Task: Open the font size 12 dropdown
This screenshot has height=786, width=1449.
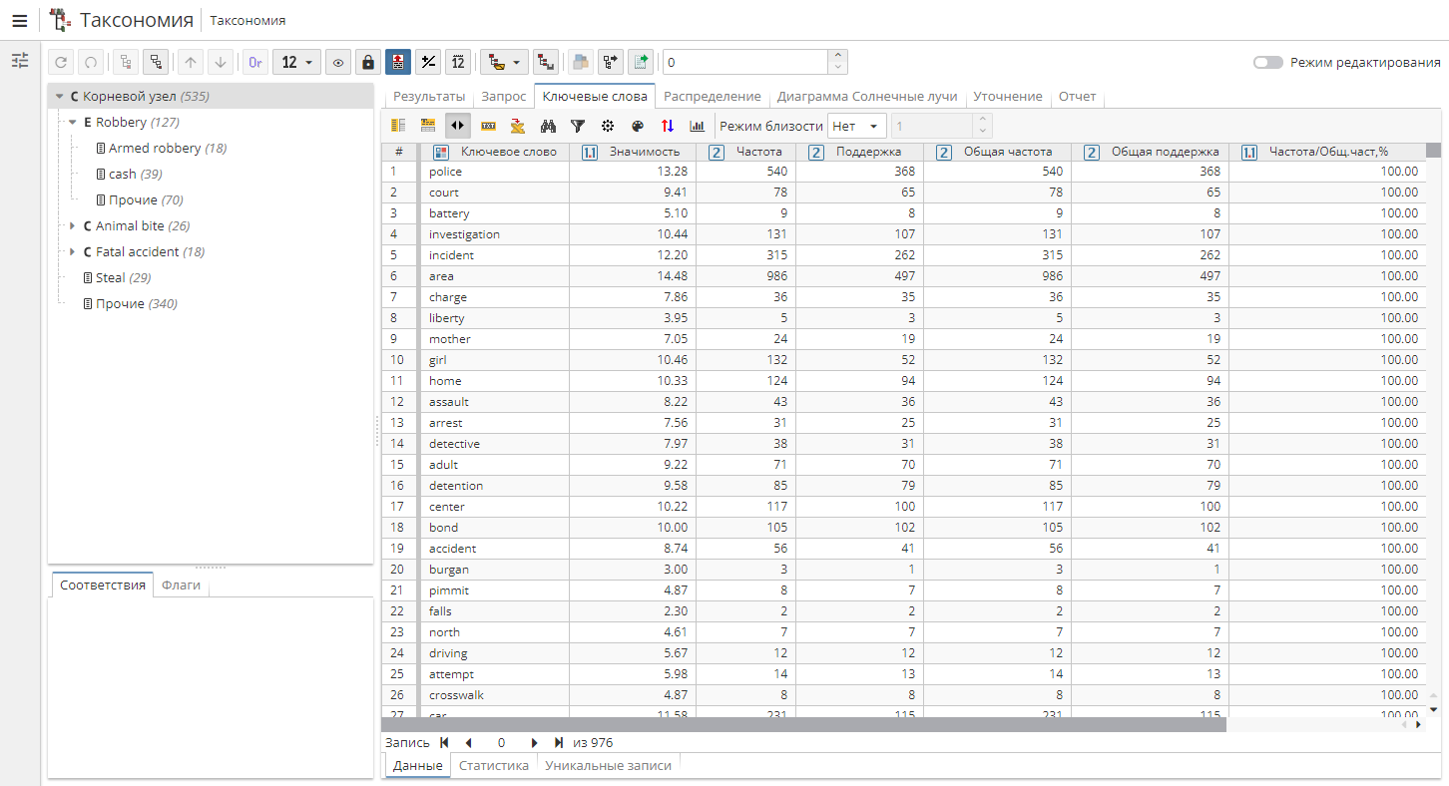Action: [x=296, y=62]
